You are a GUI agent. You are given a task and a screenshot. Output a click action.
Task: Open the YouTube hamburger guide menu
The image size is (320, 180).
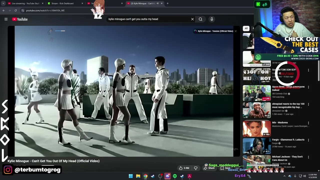click(x=6, y=19)
